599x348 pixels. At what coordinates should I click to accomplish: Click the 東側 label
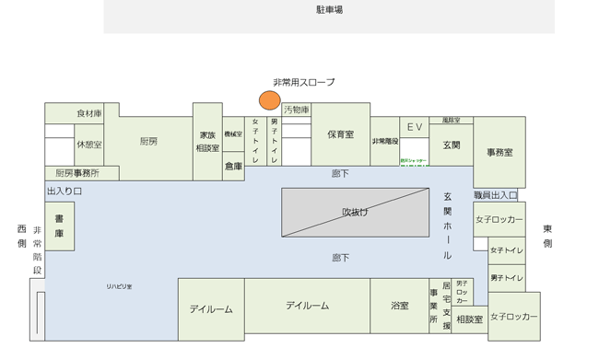pos(547,237)
